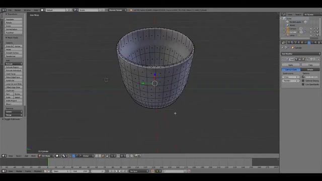Screen dimensions: 322x181
Task: Enable the Optimal Display checkbox
Action: click(303, 80)
